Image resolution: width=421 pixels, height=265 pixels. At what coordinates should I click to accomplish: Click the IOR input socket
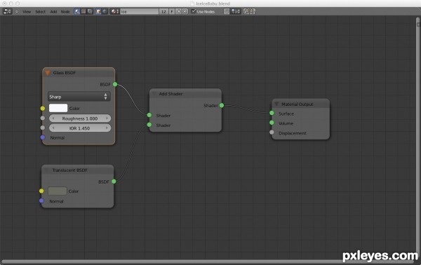tap(43, 128)
